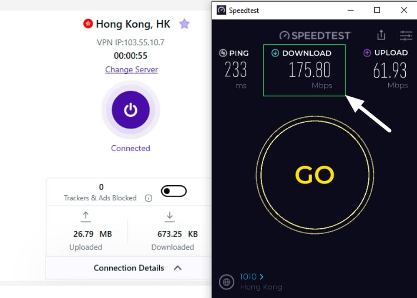
Task: Mark the Hong Kong server as favorite with the star
Action: 184,24
